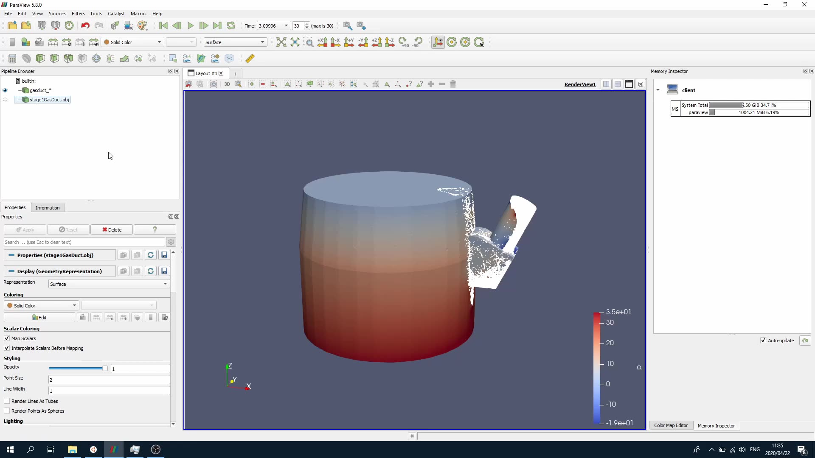Set camera view along +X axis

(x=323, y=42)
